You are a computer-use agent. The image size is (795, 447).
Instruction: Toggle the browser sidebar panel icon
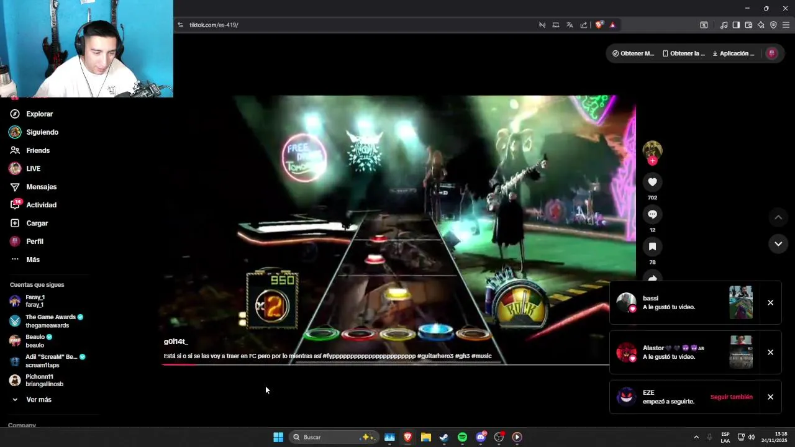(736, 25)
